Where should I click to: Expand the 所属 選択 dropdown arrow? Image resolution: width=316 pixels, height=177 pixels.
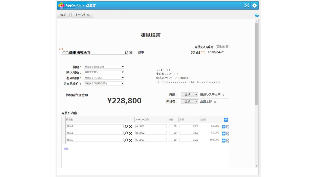point(196,95)
